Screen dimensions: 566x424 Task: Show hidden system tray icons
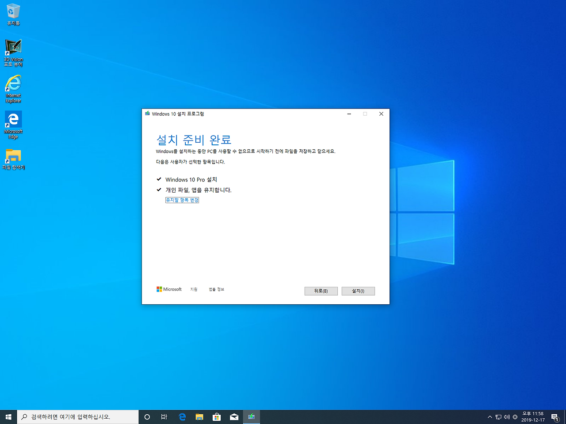click(490, 417)
